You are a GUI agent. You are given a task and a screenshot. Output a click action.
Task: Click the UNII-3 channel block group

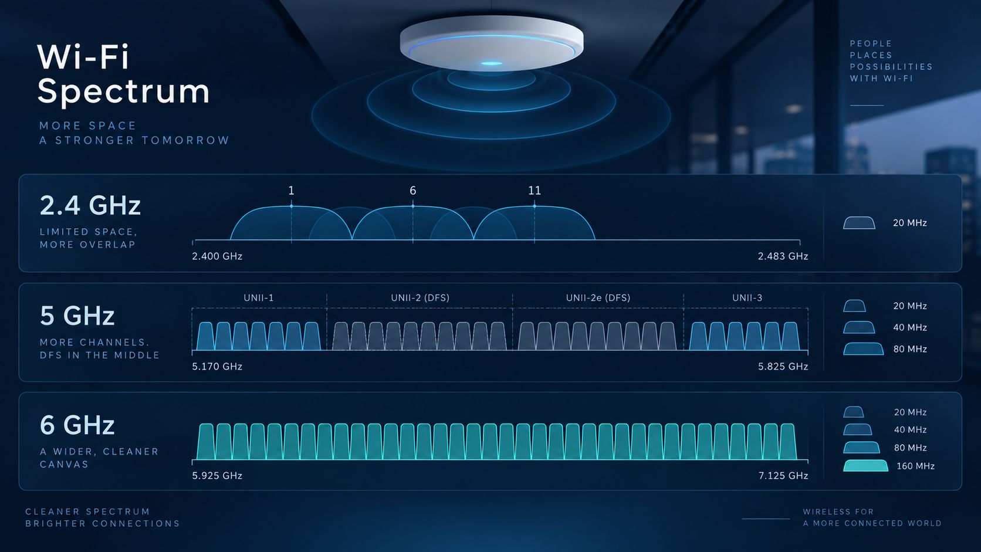(x=745, y=336)
